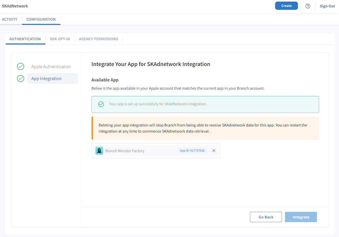
Task: Go to the SDK Opt-In tab
Action: click(x=60, y=39)
